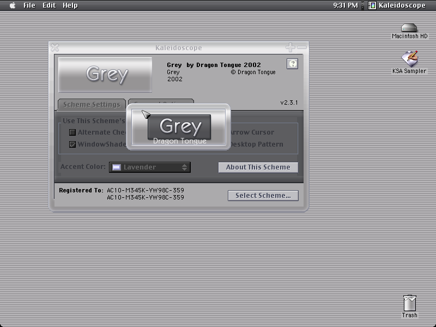Click the v2.3.1 version text
This screenshot has width=436, height=327.
pyautogui.click(x=289, y=102)
